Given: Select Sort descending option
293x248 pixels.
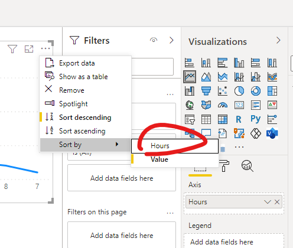Looking at the screenshot, I should pyautogui.click(x=86, y=118).
